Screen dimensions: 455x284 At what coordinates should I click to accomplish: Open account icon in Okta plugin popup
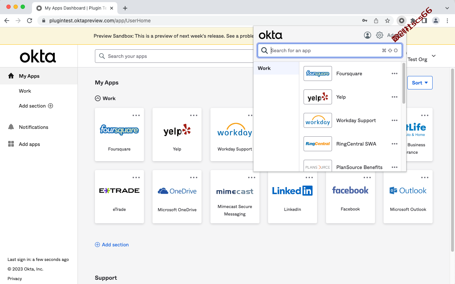(x=368, y=35)
